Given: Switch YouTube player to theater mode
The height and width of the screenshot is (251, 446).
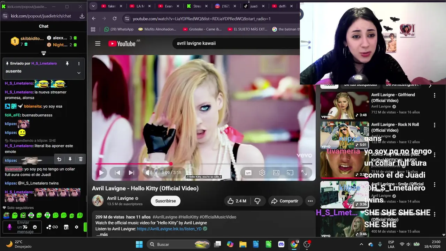Looking at the screenshot, I should coord(276,173).
